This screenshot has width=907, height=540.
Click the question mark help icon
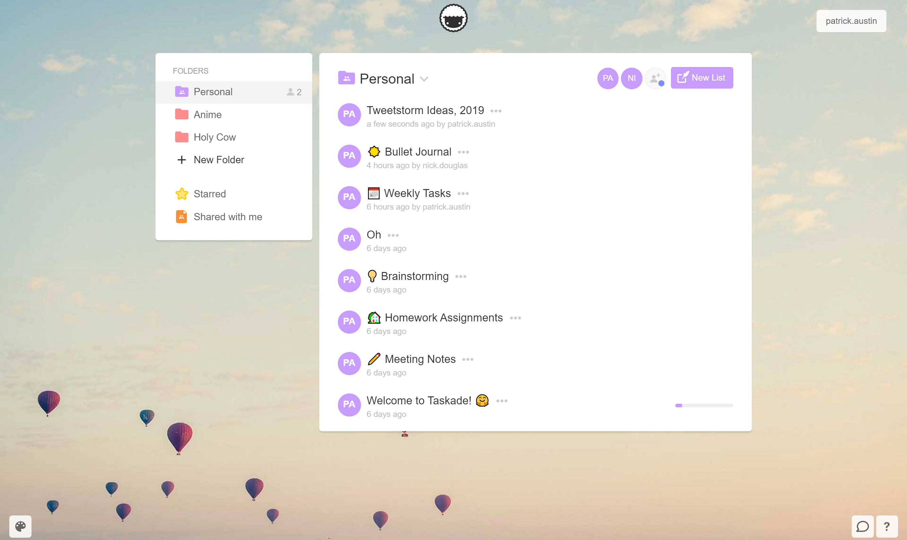point(887,526)
